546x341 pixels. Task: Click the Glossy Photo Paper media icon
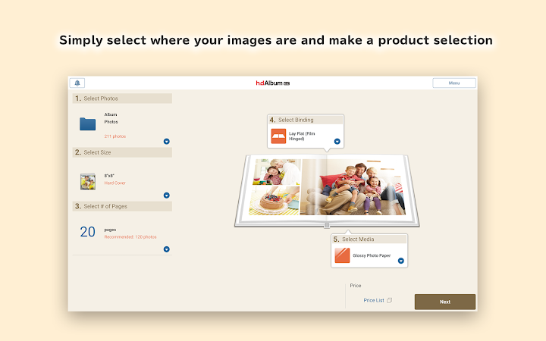(x=342, y=255)
